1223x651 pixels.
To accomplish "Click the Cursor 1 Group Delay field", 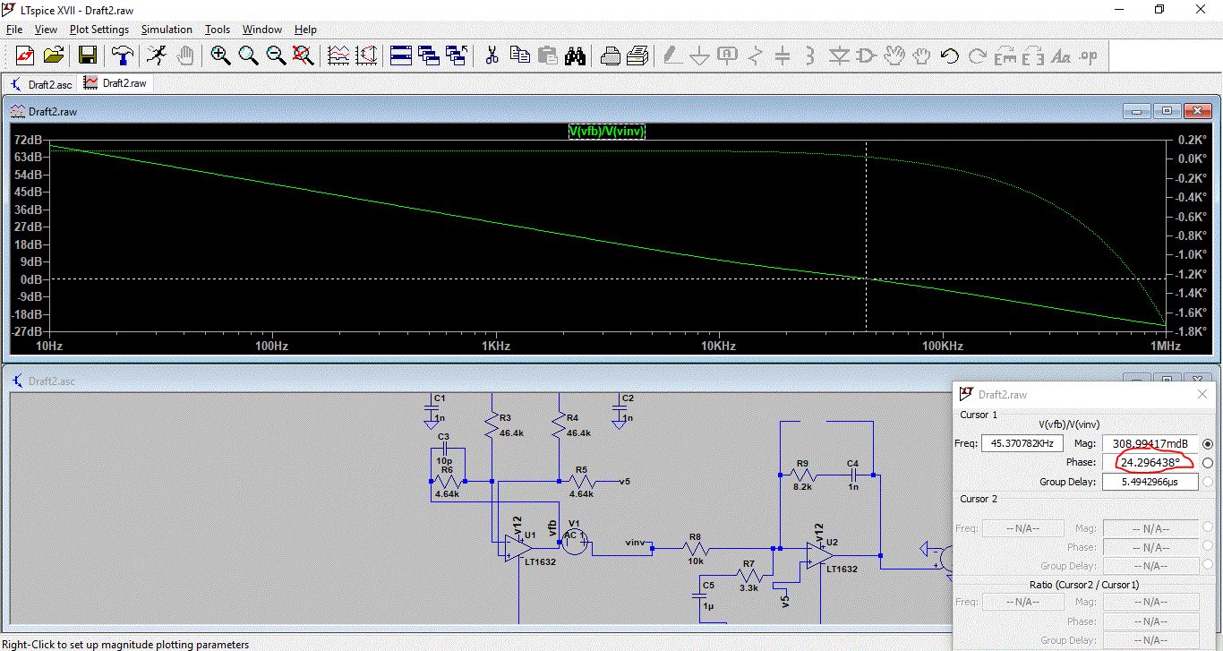I will (x=1150, y=482).
